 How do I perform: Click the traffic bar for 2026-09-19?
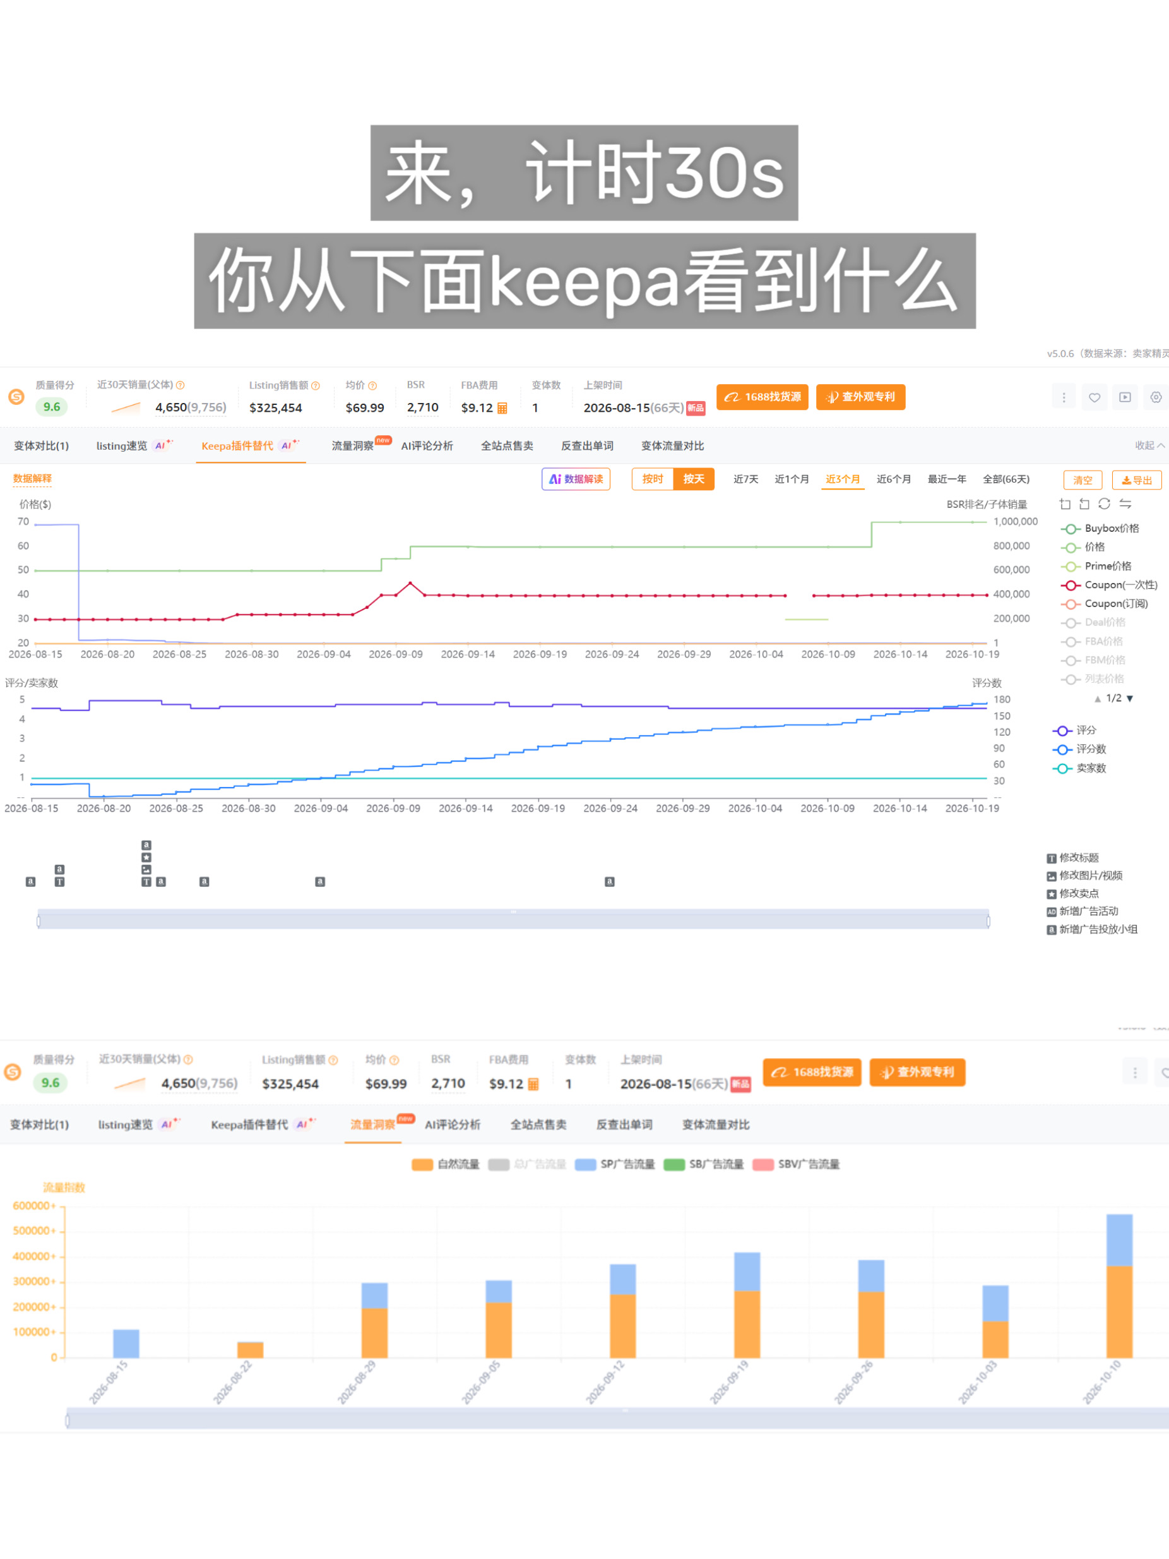coord(747,1304)
